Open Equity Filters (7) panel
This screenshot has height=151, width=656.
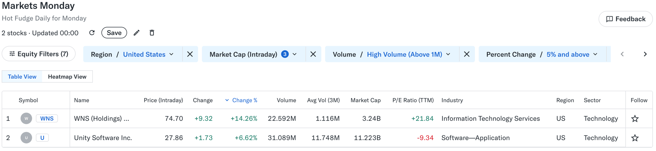tap(39, 54)
